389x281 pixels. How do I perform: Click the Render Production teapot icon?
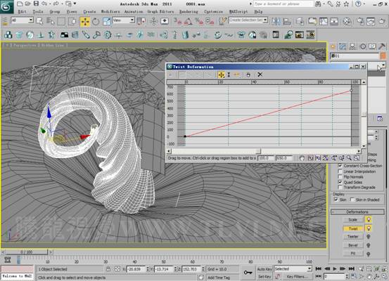382,22
